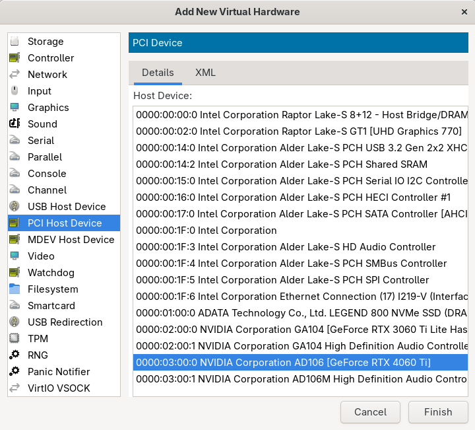Pick the TPM chip icon

pos(15,339)
